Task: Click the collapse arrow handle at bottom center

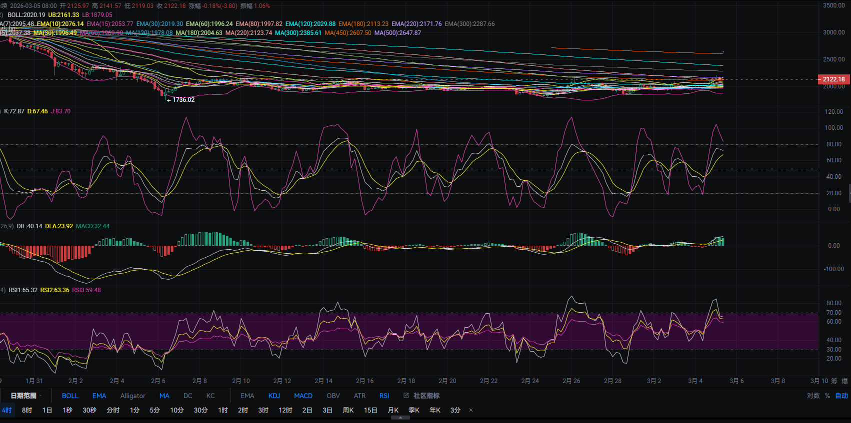Action: 400,418
